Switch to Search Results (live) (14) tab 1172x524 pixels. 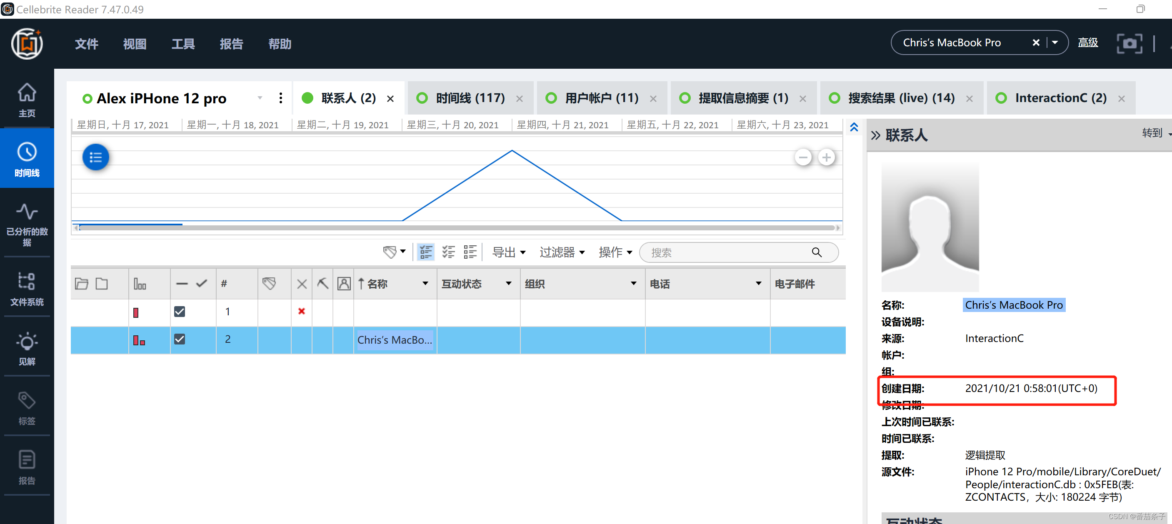click(x=901, y=98)
